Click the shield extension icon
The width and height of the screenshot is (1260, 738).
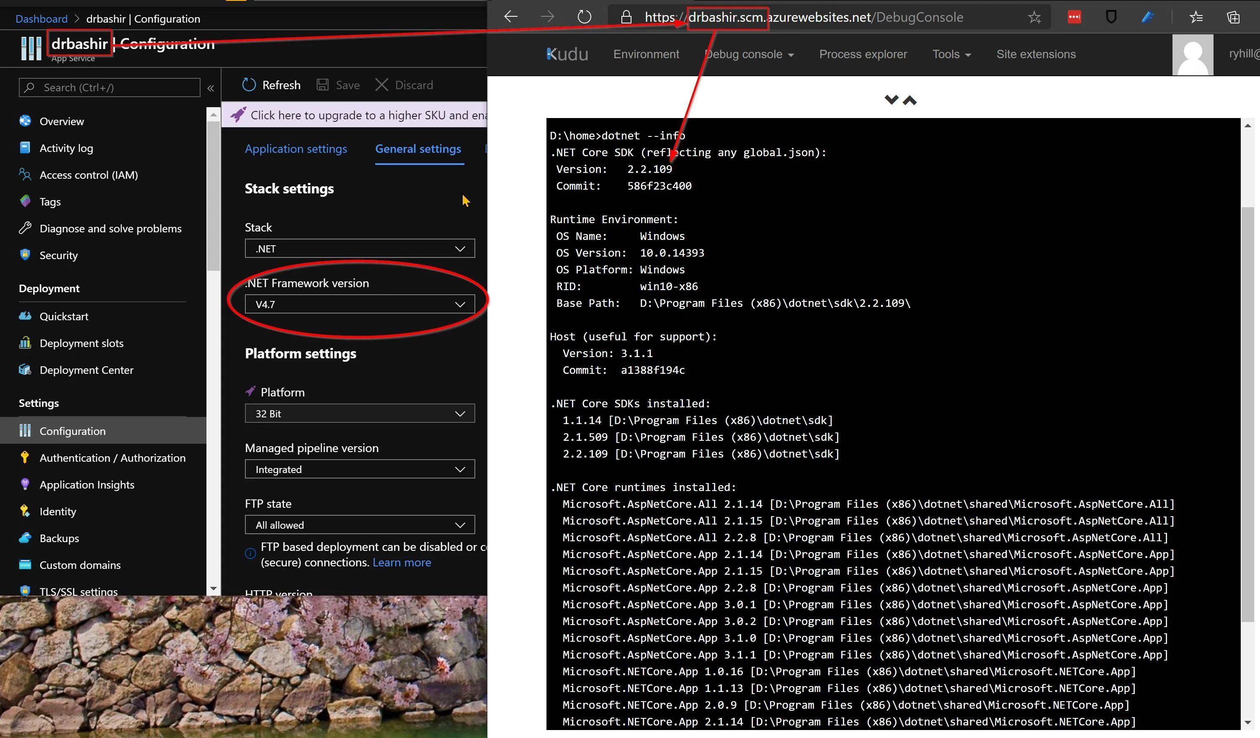1111,17
